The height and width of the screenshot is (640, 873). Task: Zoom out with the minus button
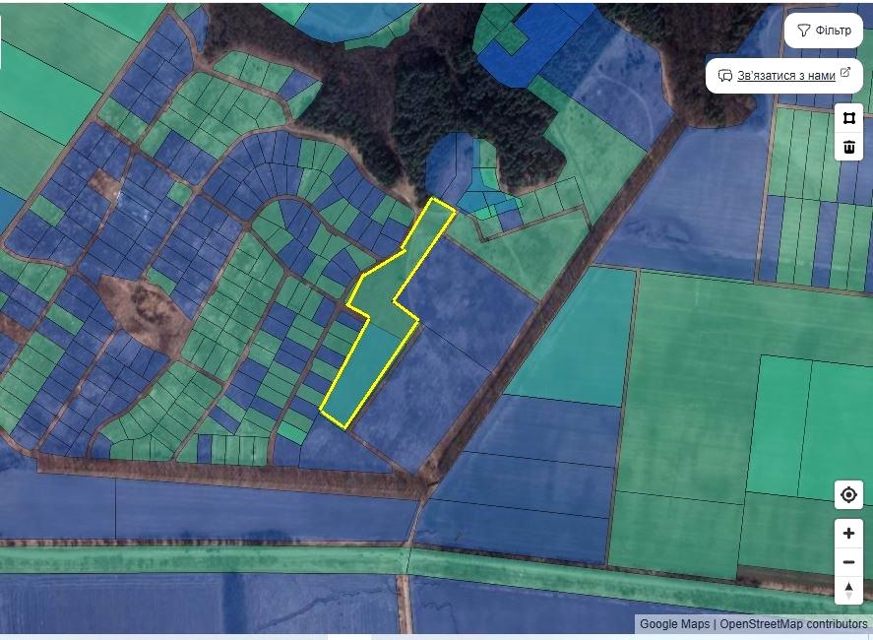(848, 562)
